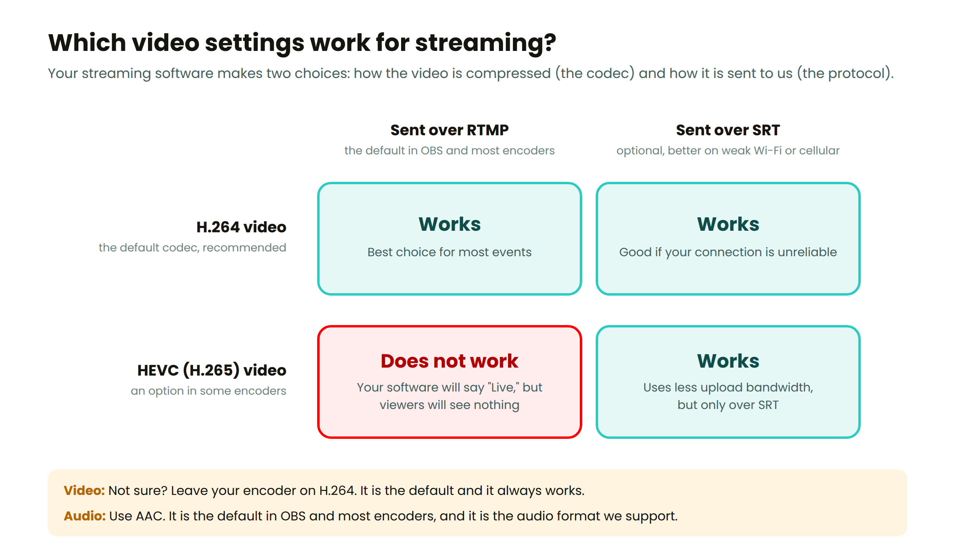Screen dimensions: 955x557
Task: Click the subtitle about codec and protocol
Action: 471,74
